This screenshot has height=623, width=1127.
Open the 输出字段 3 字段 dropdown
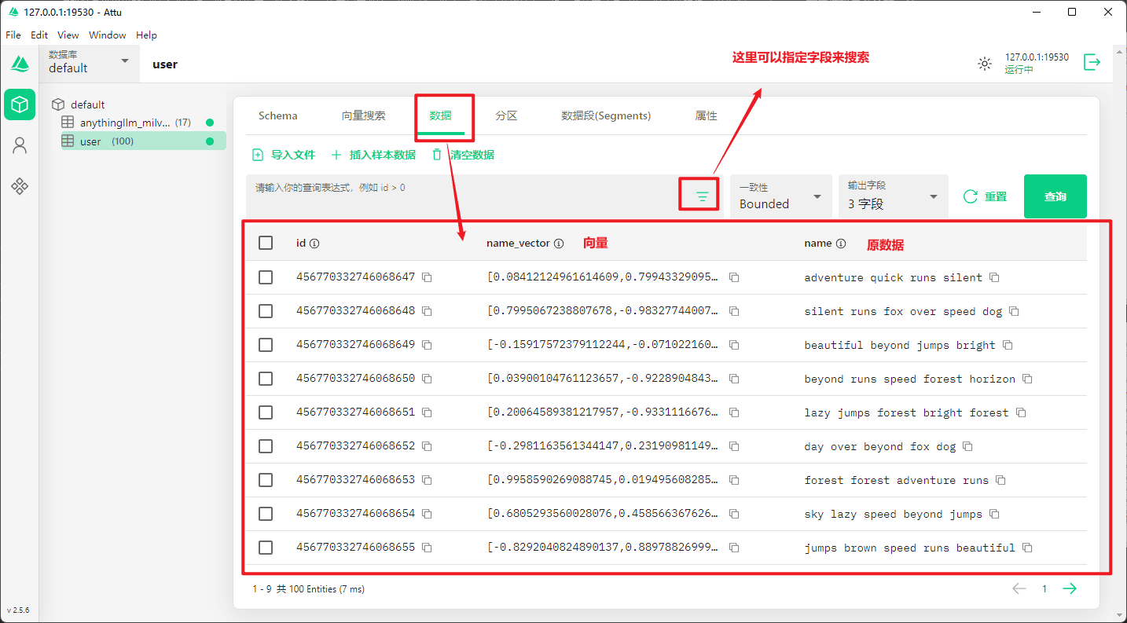pos(893,196)
